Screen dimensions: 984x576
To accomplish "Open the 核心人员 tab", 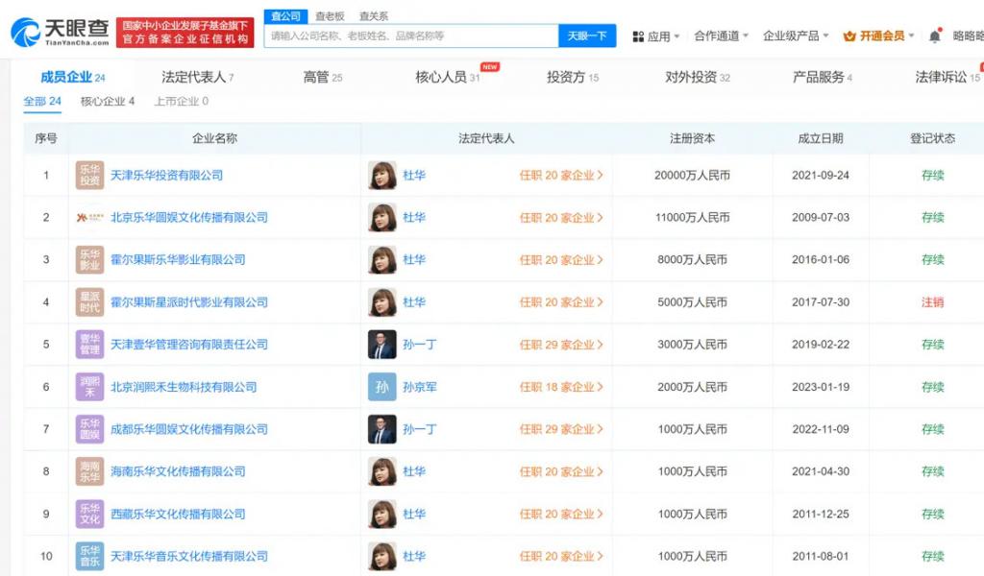I will (x=448, y=77).
